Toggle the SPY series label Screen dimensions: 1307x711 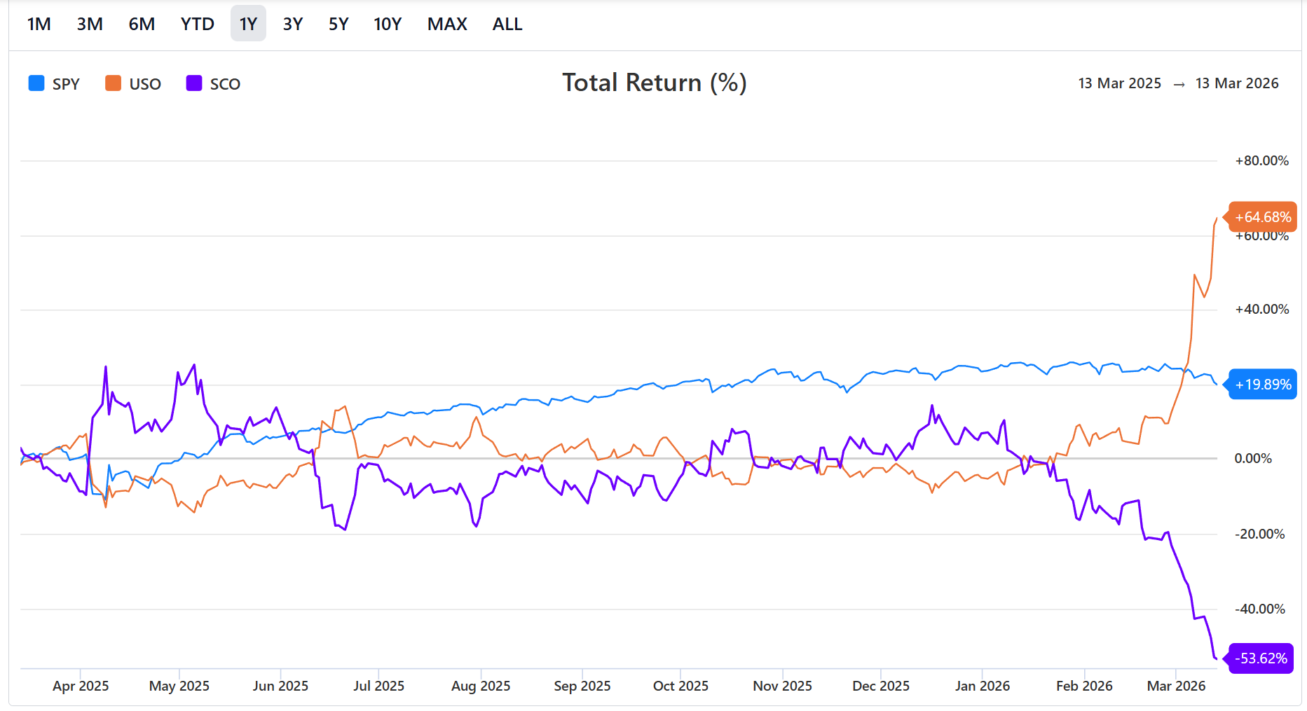click(66, 84)
